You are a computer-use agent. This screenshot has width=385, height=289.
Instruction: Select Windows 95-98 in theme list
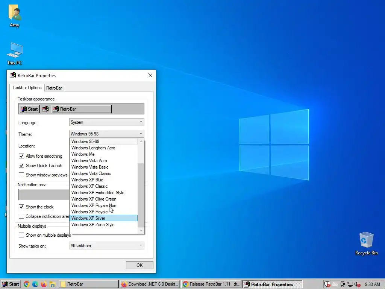(104, 141)
